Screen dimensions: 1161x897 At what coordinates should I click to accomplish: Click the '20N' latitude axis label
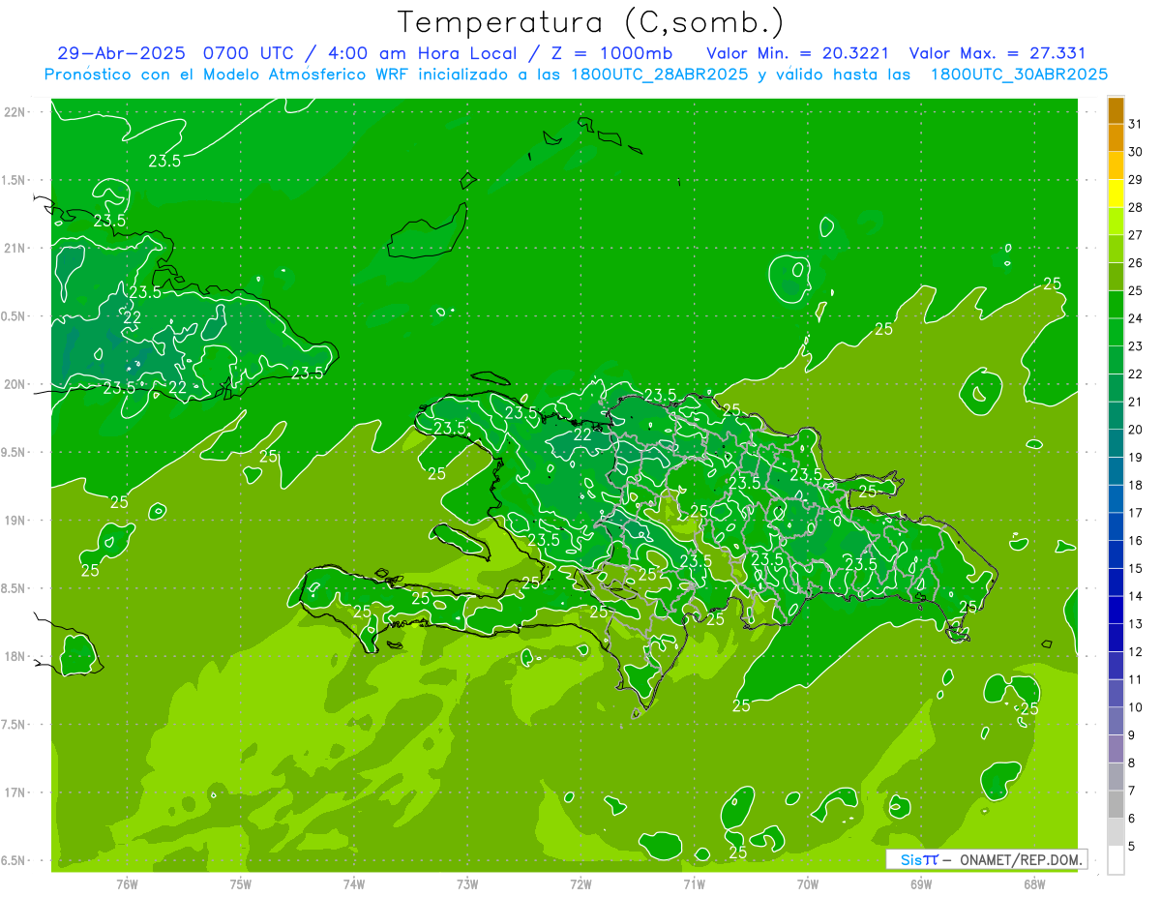(16, 384)
